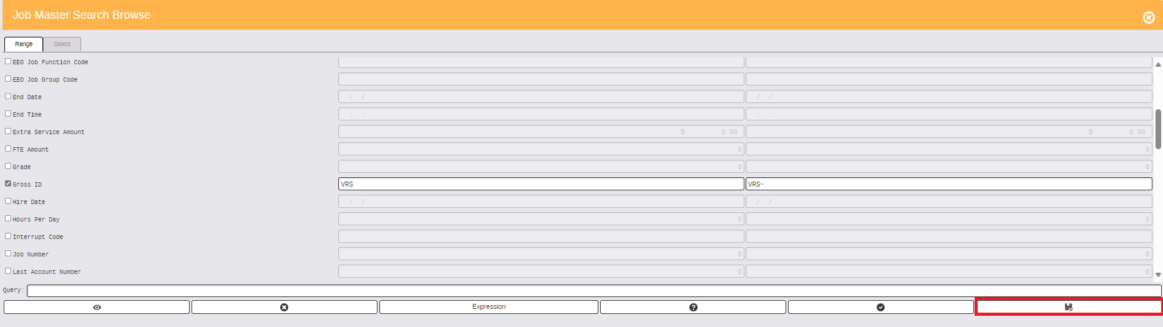Viewport: 1163px width, 327px height.
Task: Click the ending EEO Job Group Code field
Action: (x=948, y=79)
